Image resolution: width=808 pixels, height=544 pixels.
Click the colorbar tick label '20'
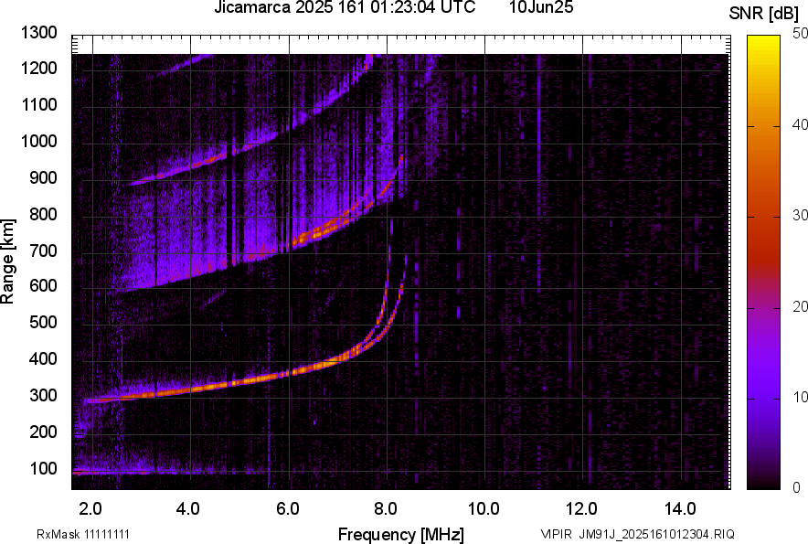click(x=801, y=306)
